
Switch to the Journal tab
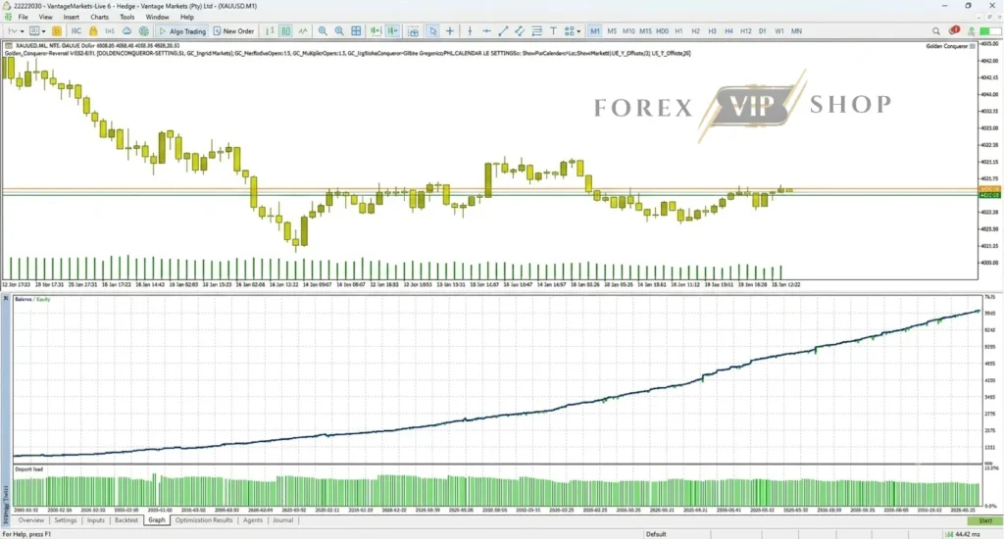(x=282, y=520)
